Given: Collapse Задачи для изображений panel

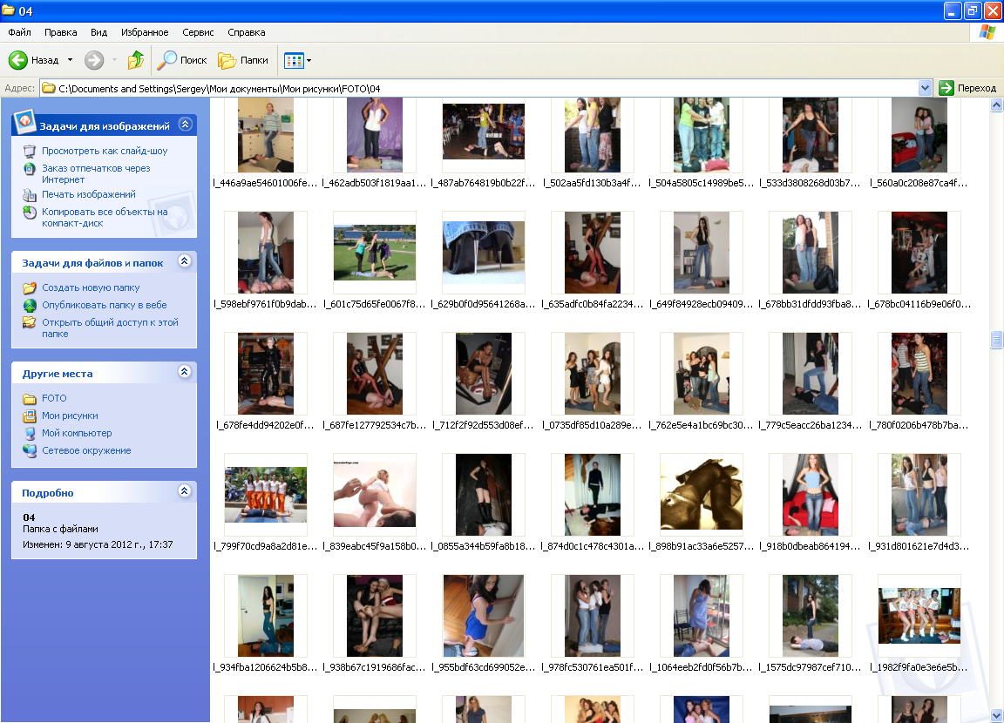Looking at the screenshot, I should pos(185,124).
